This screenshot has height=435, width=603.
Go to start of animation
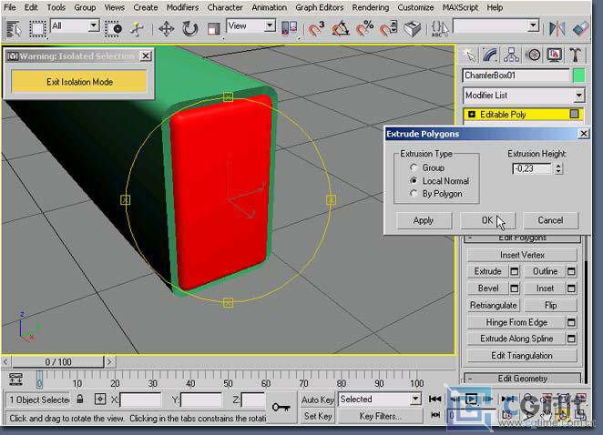coord(435,400)
